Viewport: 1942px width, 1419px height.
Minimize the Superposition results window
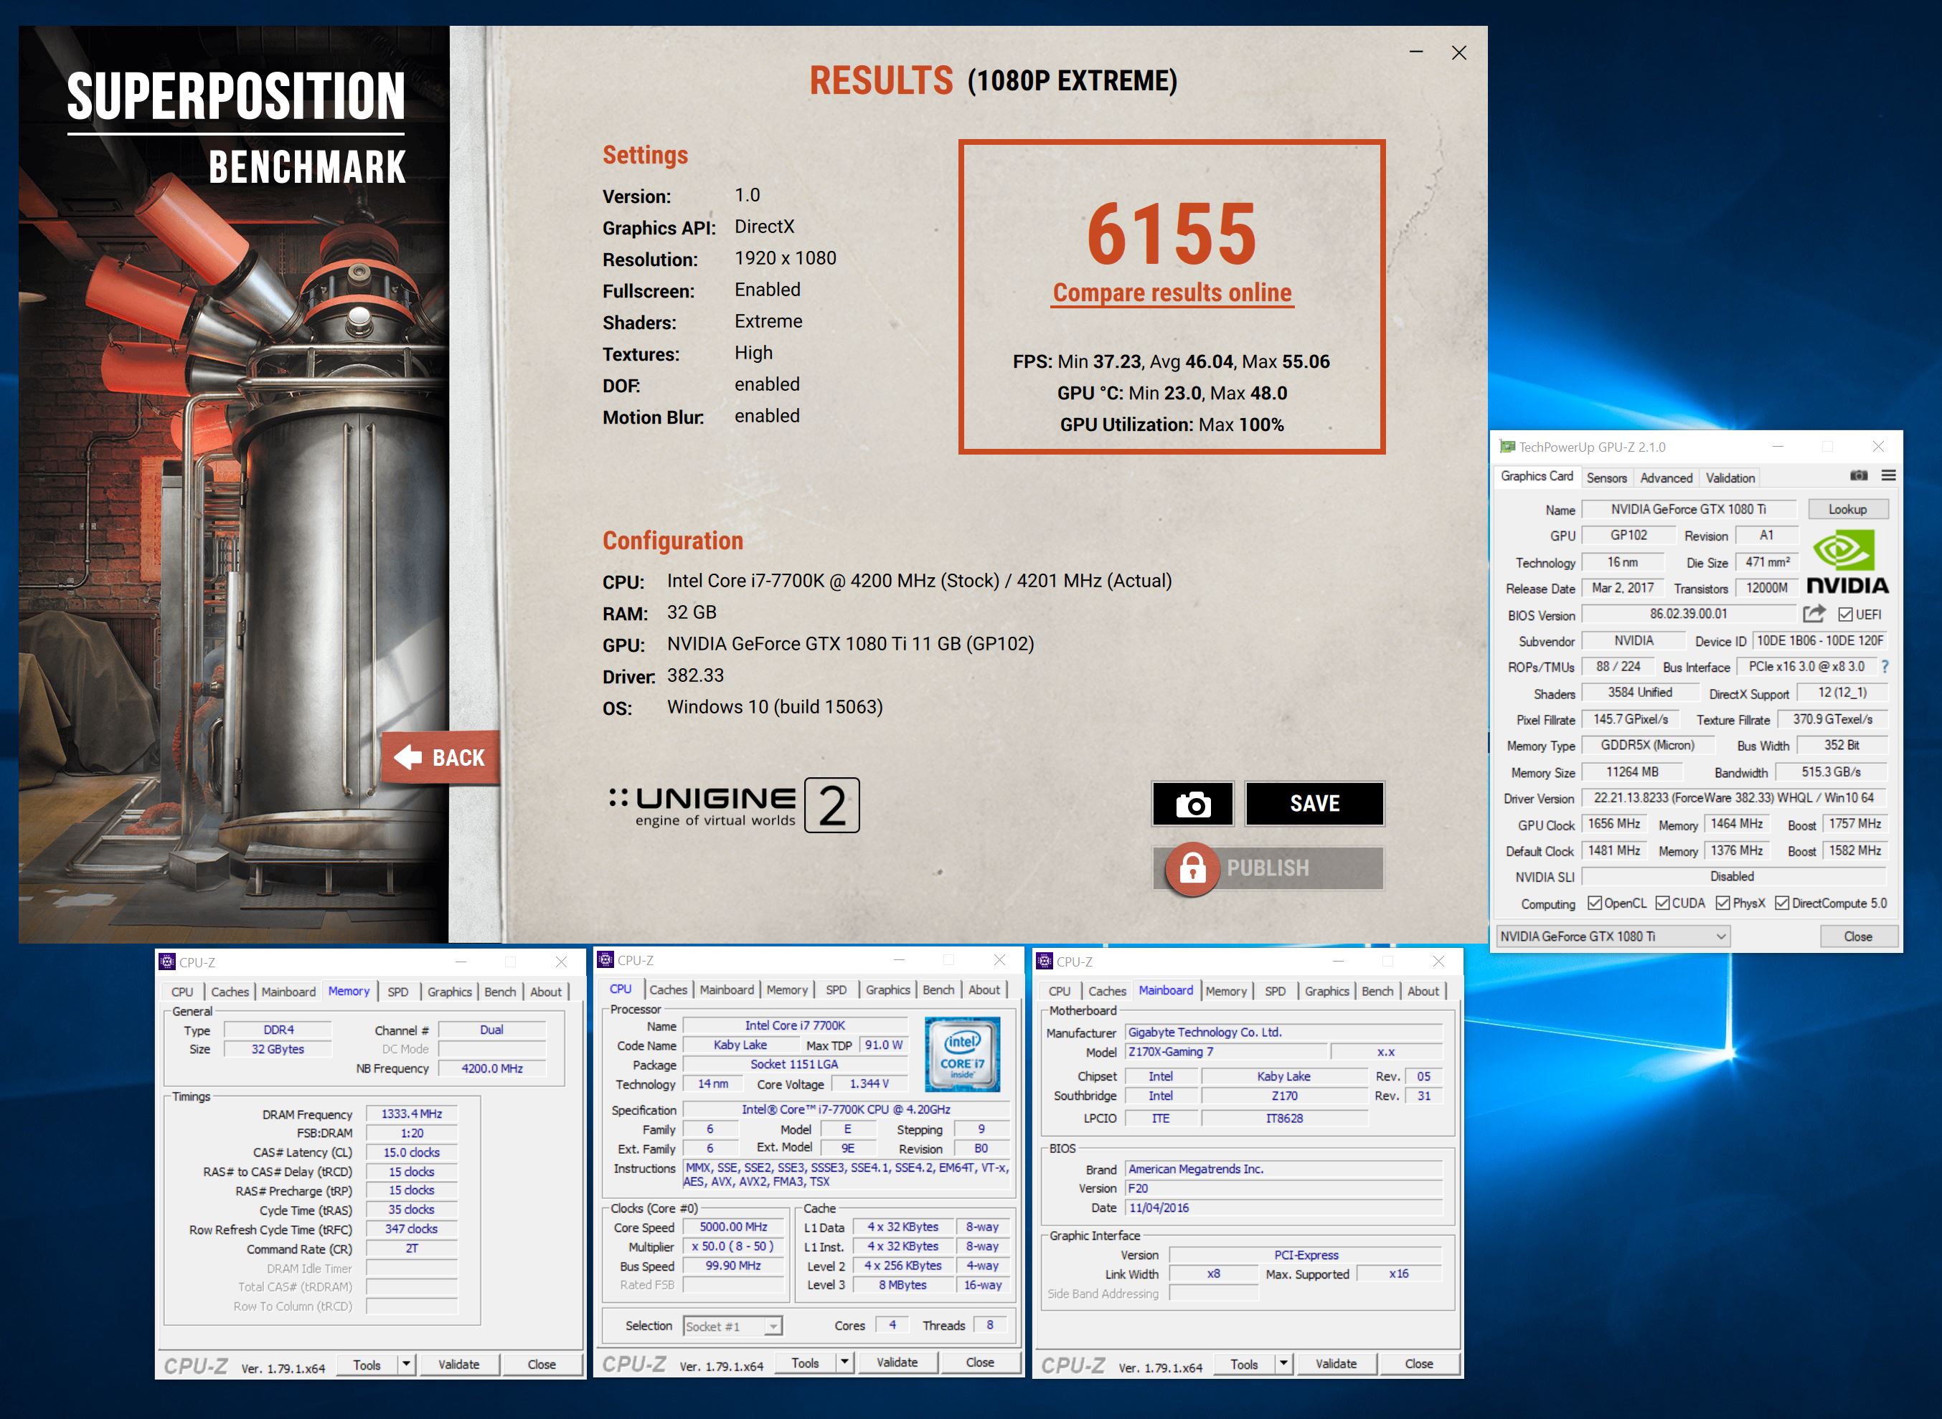pyautogui.click(x=1416, y=52)
